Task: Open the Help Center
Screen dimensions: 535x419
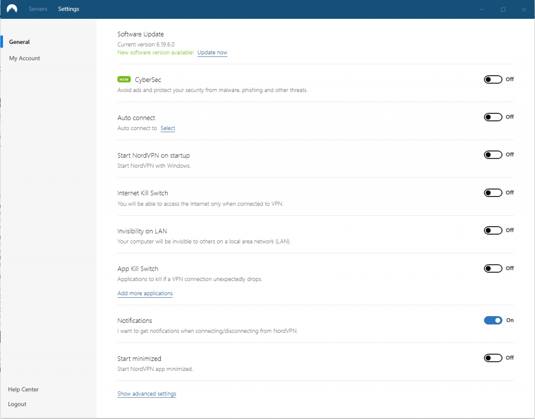Action: [x=23, y=389]
